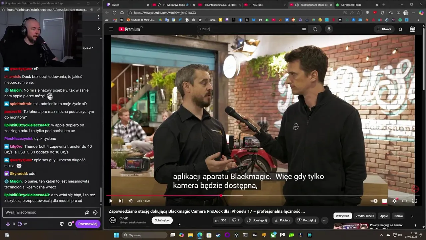Subscribe to CineD with Subskrybuj

pos(162,220)
